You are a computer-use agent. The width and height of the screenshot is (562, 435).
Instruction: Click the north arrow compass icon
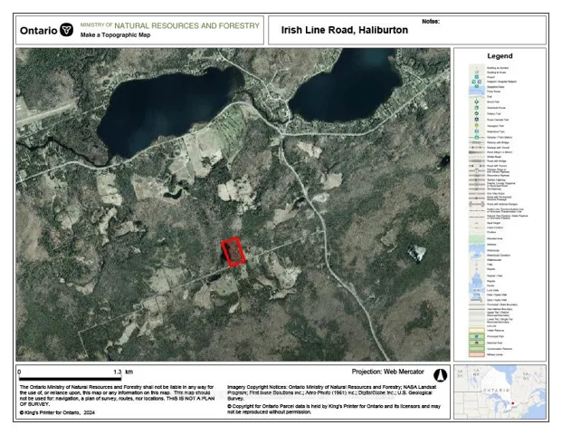pos(443,374)
